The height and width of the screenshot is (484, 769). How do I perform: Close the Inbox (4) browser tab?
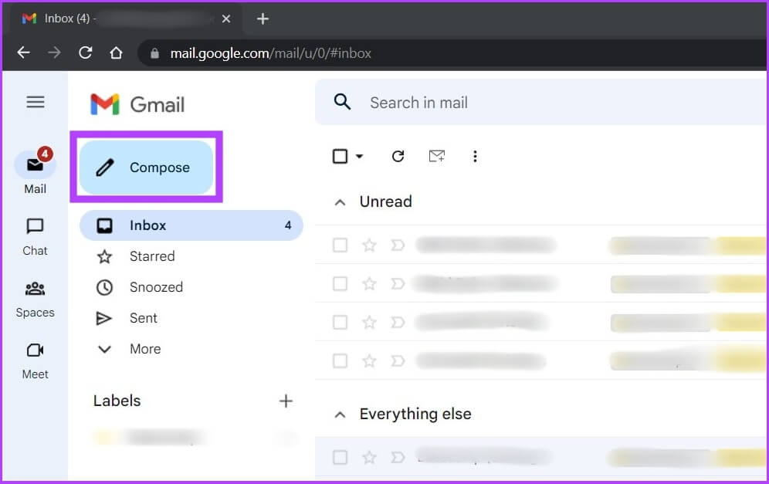[226, 19]
